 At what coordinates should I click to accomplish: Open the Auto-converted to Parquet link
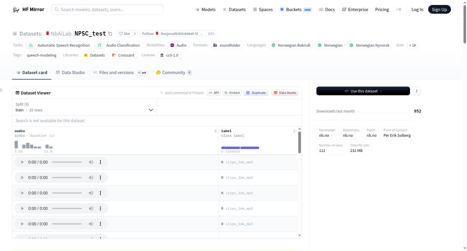coord(176,93)
